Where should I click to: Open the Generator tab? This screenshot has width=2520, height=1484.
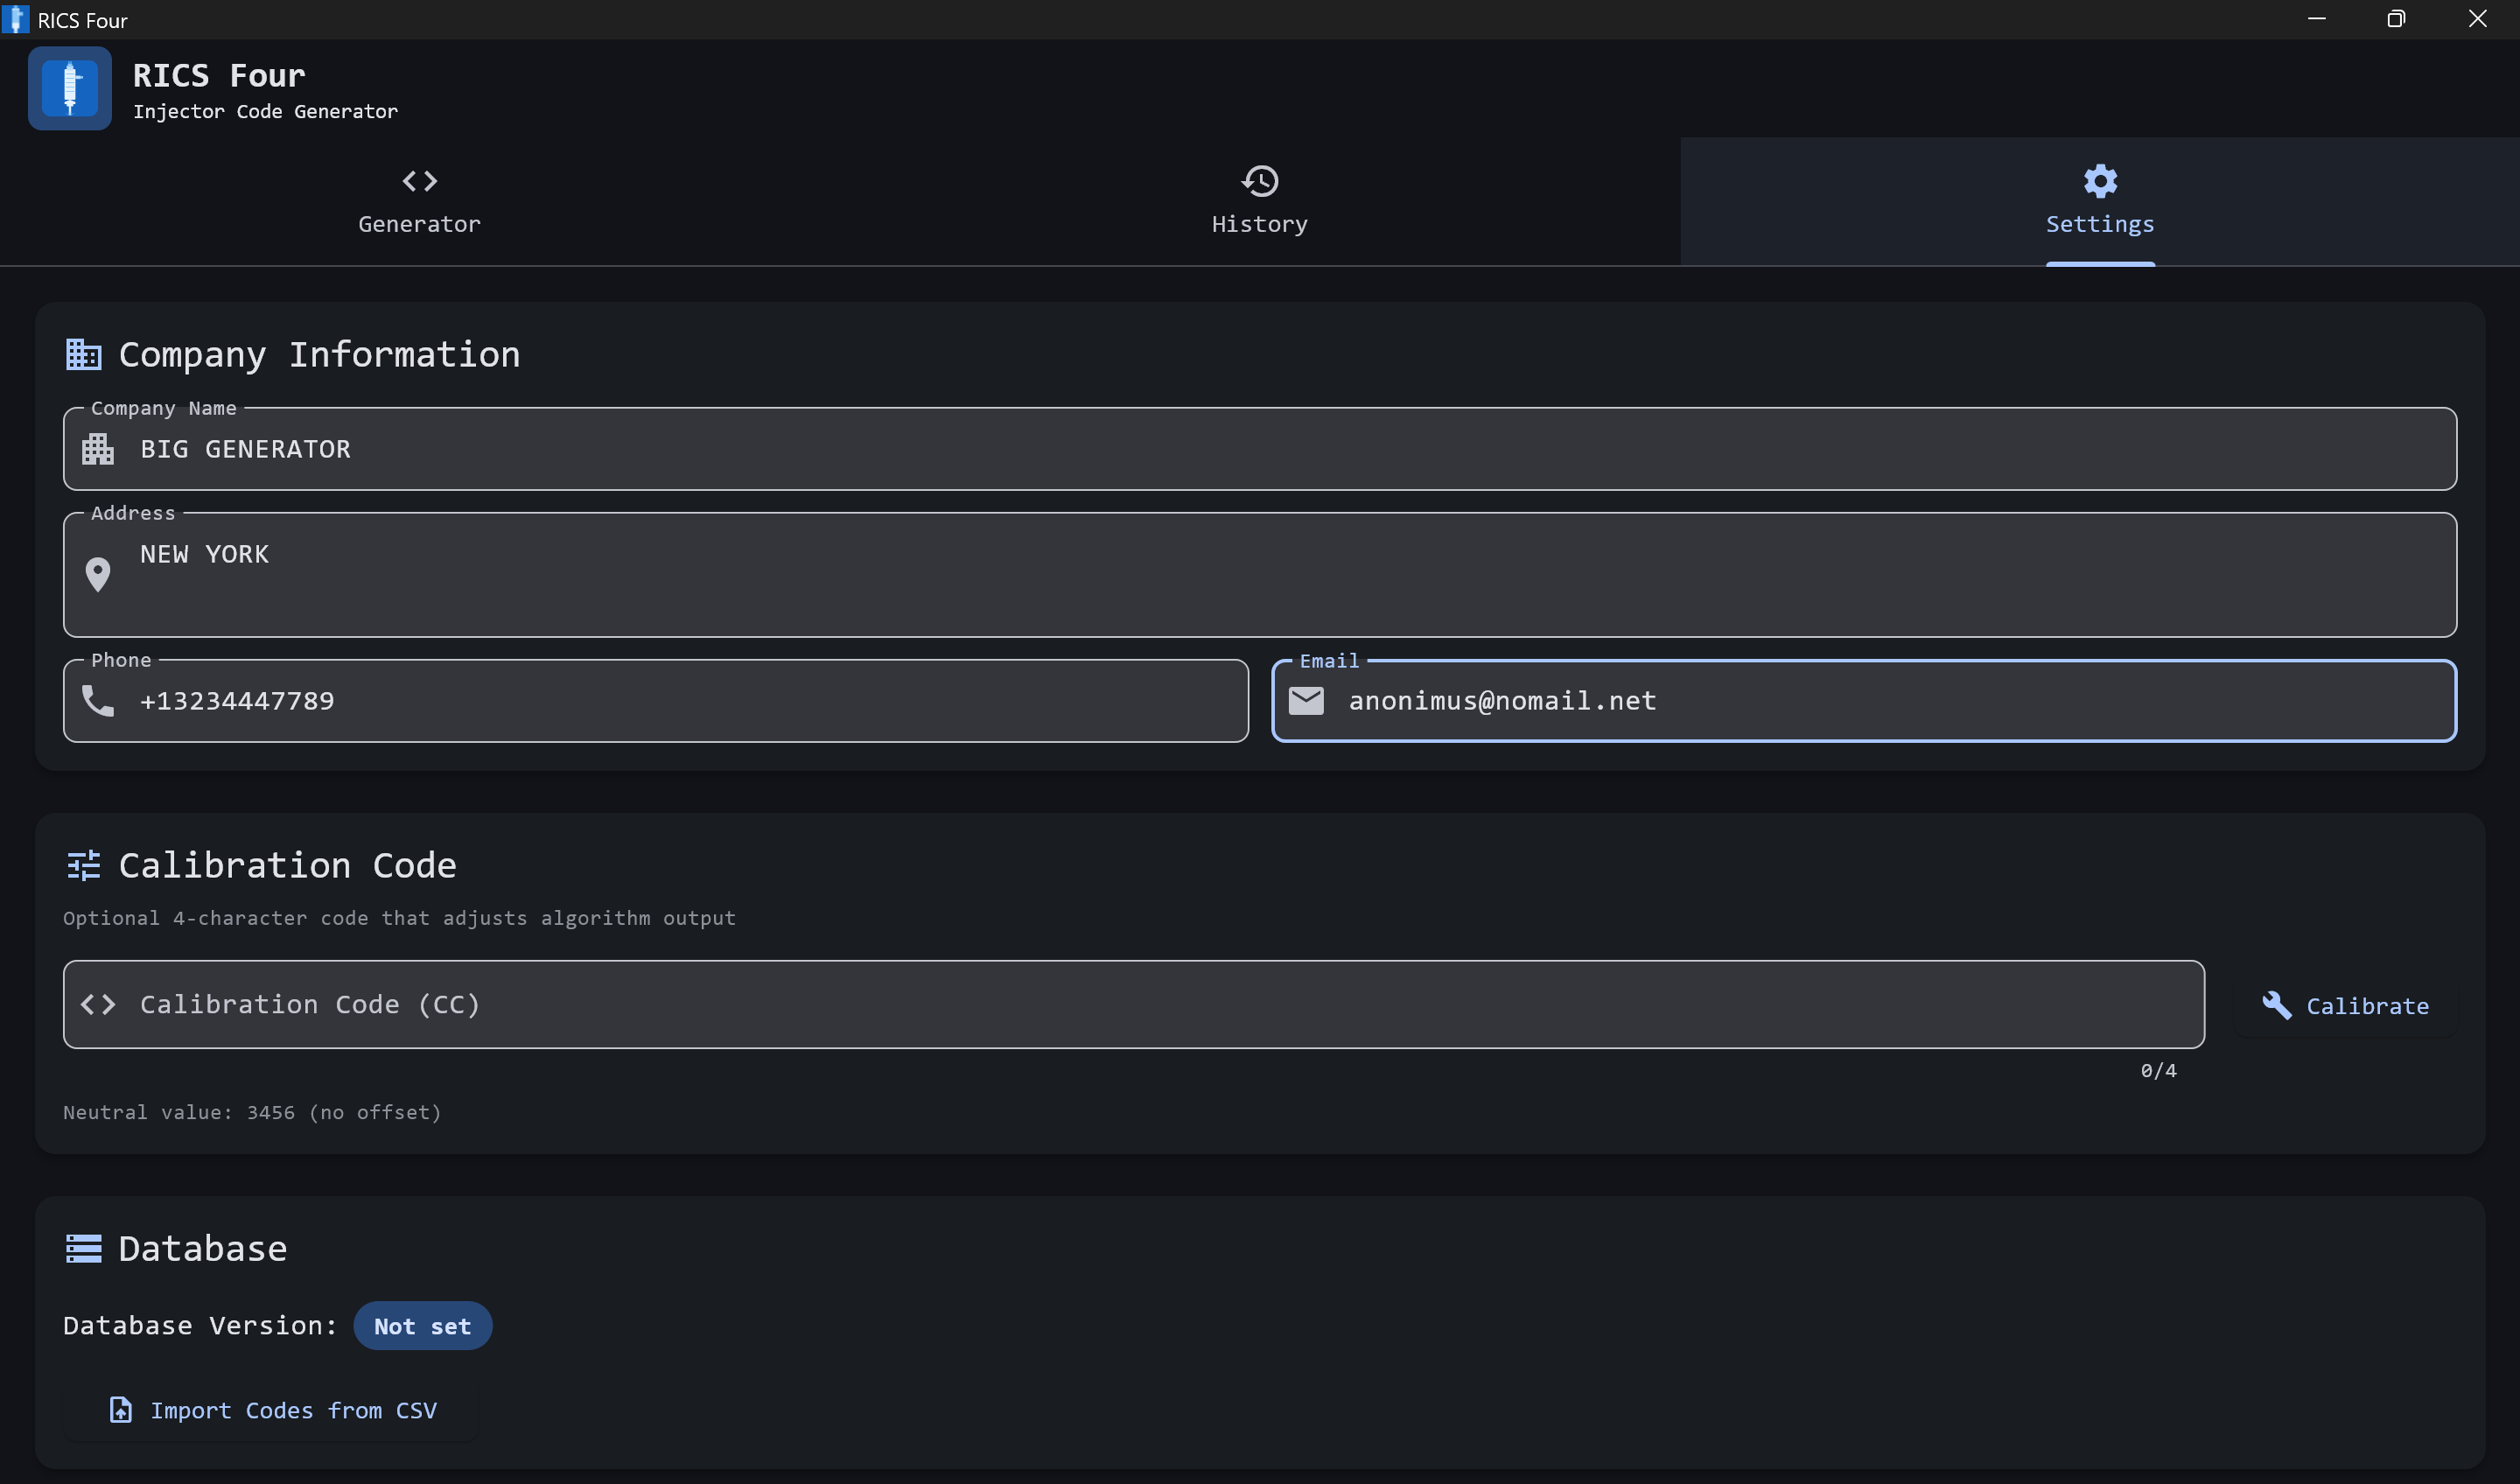point(419,201)
